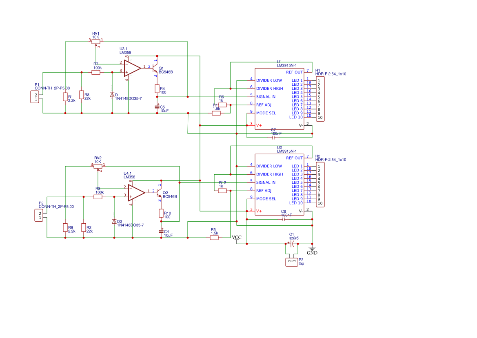Click the U2 LM3915N-1 part name
The width and height of the screenshot is (477, 338).
(286, 151)
